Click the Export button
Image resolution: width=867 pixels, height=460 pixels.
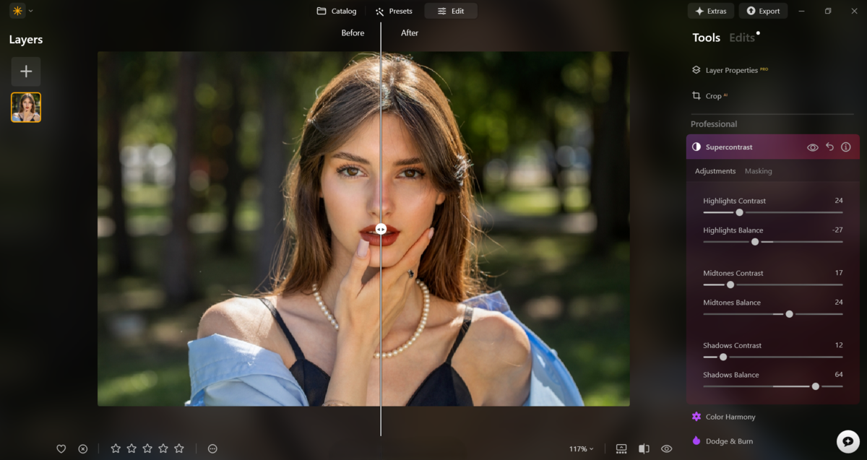(x=763, y=11)
